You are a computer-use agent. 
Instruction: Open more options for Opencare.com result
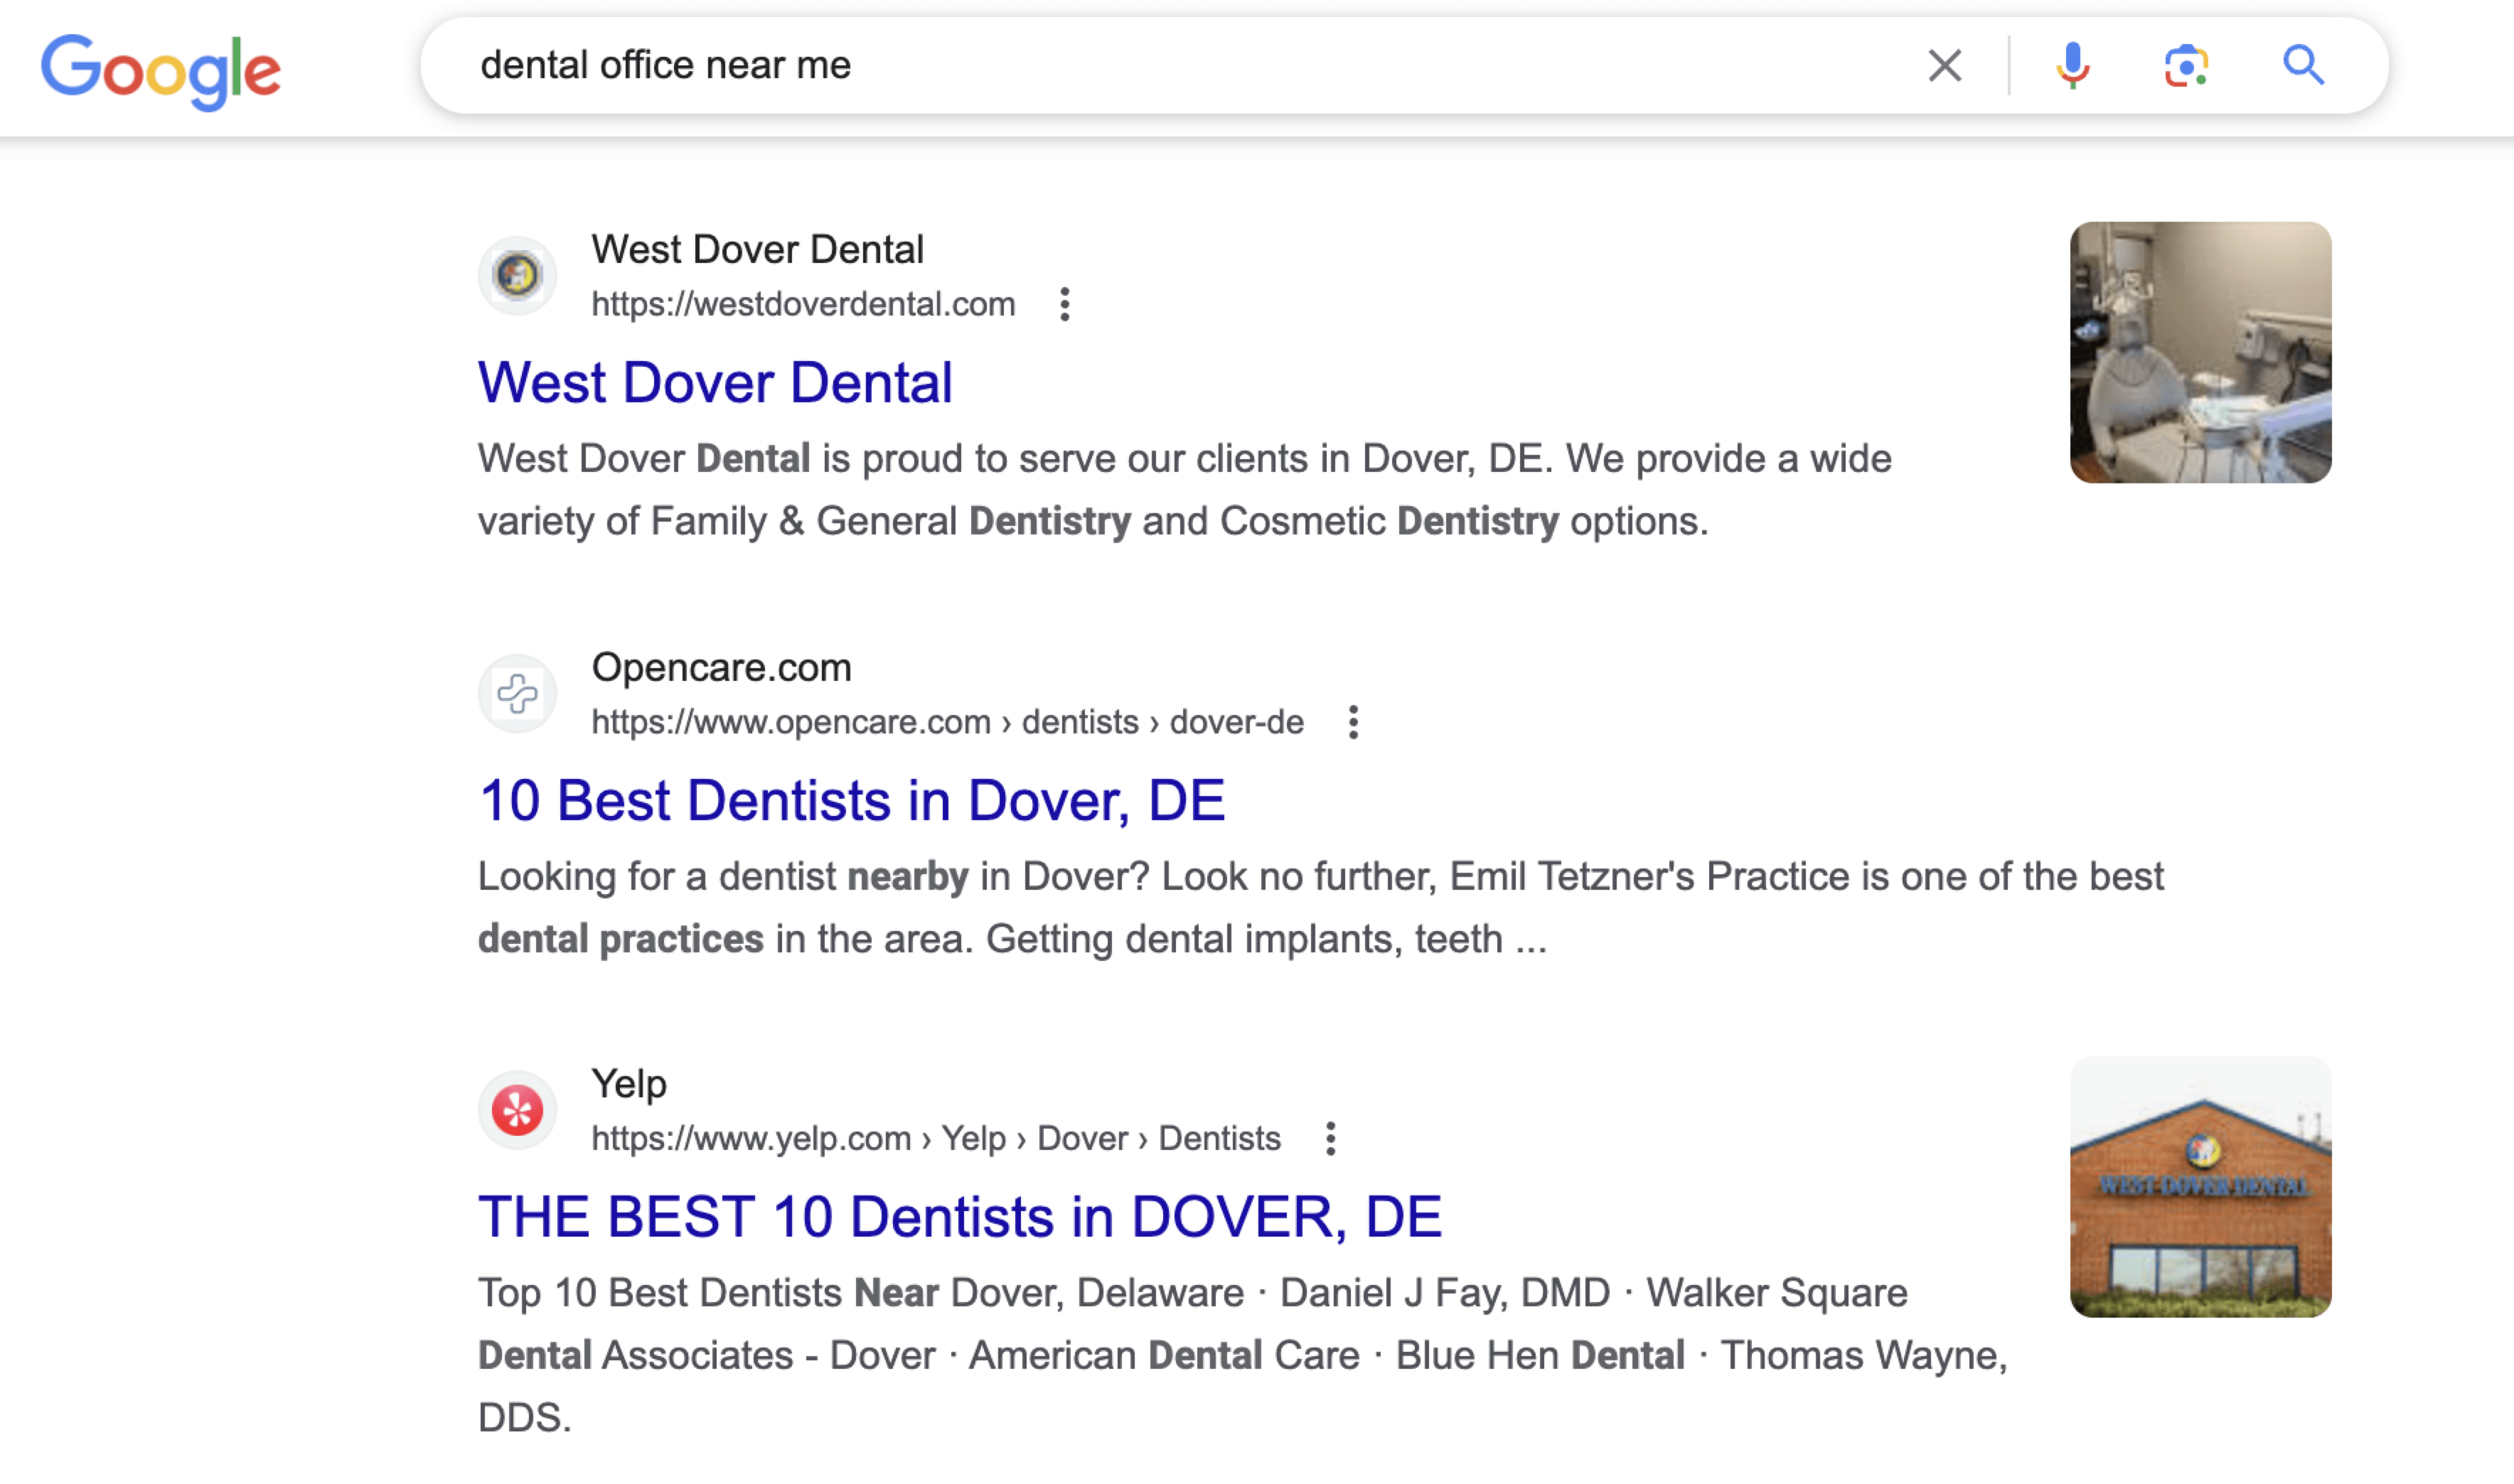point(1352,722)
